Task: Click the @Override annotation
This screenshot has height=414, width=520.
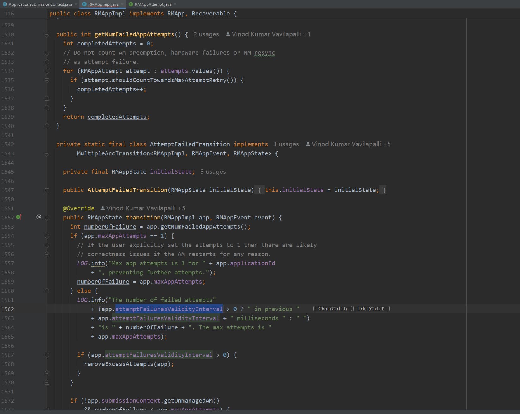Action: click(x=79, y=208)
